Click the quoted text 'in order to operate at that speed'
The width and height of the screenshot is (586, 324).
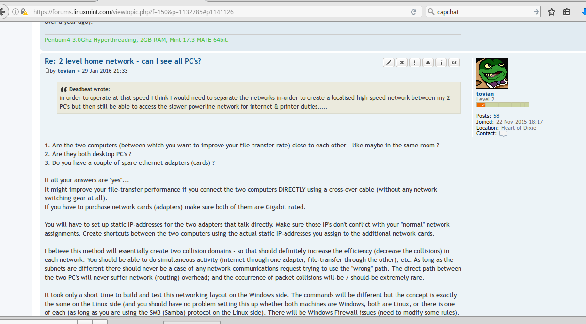[x=254, y=102]
